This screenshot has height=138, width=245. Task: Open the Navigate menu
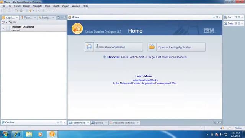click(38, 6)
